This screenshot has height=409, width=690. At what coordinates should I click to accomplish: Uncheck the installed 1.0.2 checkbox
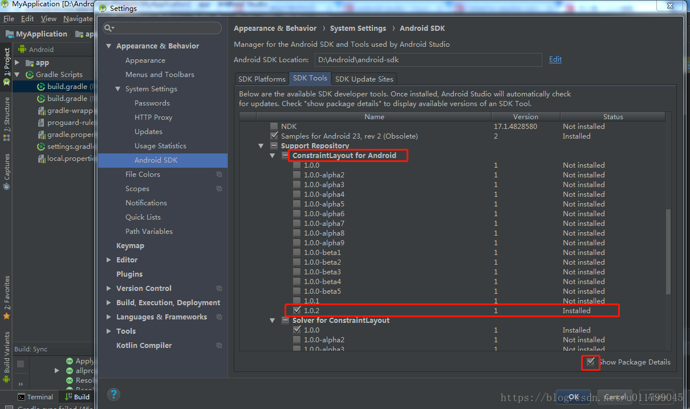pyautogui.click(x=297, y=311)
